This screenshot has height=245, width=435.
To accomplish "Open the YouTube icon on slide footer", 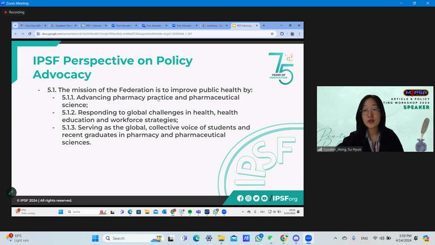I will point(265,198).
